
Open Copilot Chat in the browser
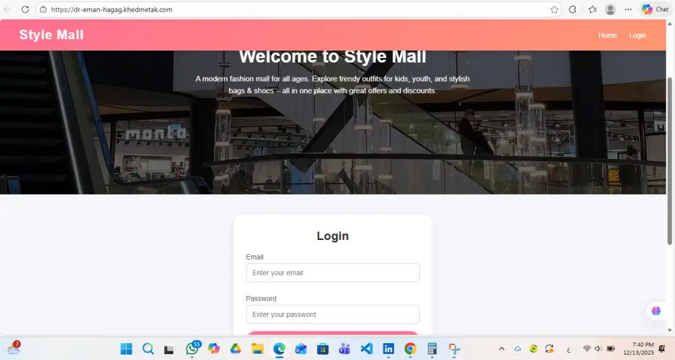(655, 9)
